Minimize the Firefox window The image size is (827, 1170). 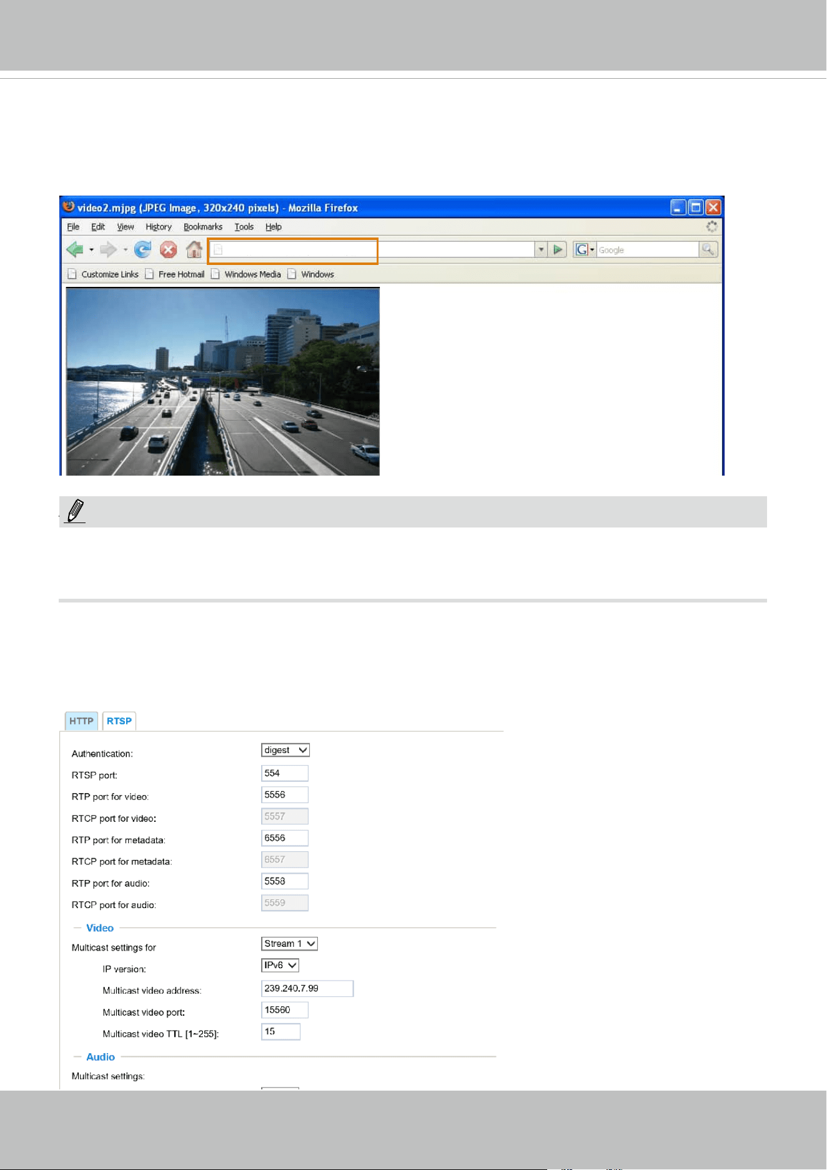[678, 207]
